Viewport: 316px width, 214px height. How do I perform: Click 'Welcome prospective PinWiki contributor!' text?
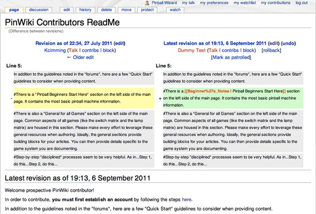click(x=49, y=190)
